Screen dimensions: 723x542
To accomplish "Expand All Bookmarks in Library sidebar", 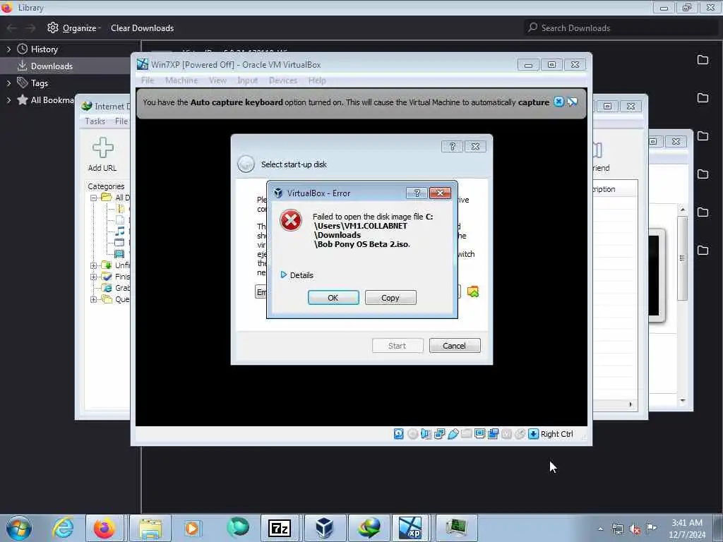I will [8, 100].
